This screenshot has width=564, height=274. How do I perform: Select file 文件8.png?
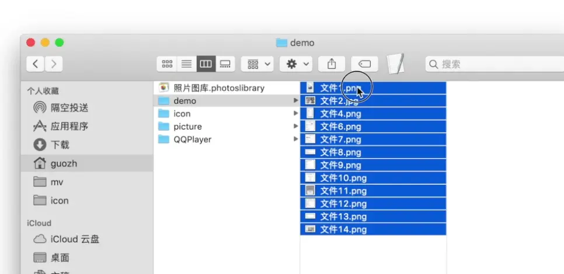pyautogui.click(x=373, y=153)
